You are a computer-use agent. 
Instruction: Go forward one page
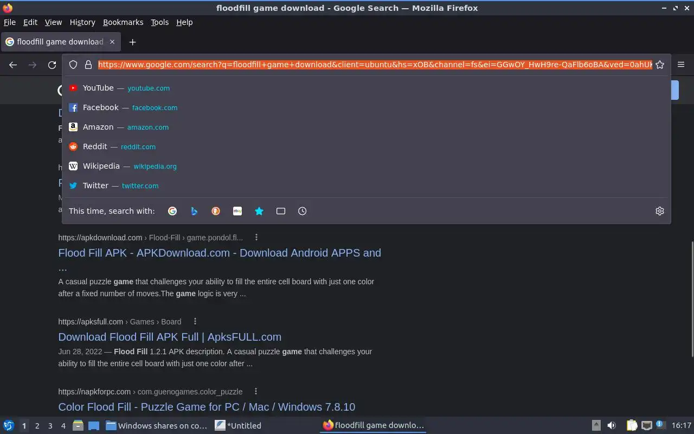(33, 65)
